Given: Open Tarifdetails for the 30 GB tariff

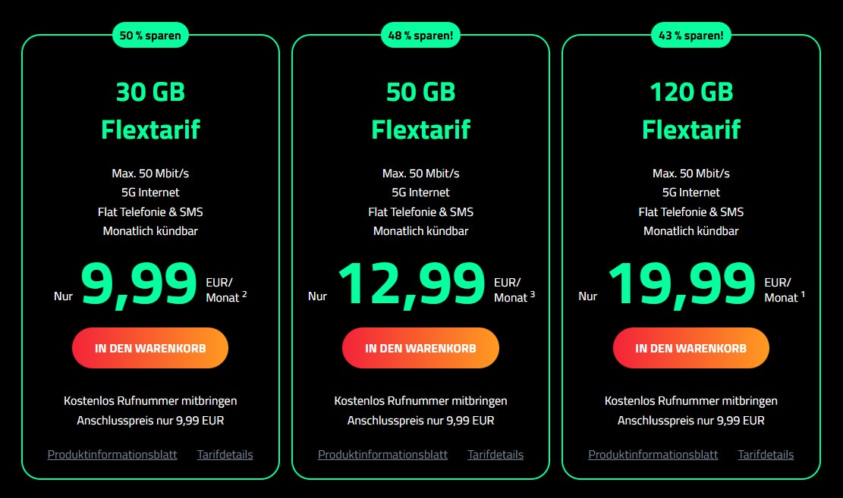Looking at the screenshot, I should click(x=225, y=455).
